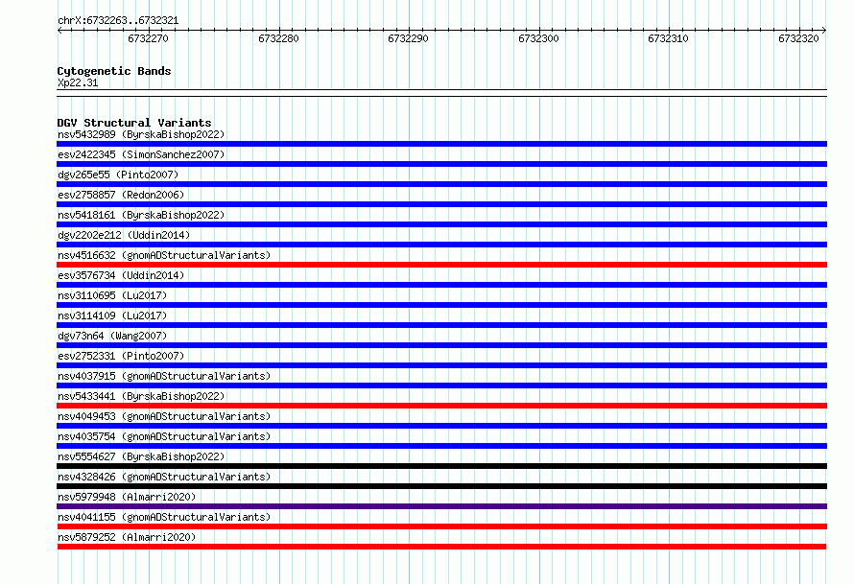Click the blue bar for nsv4037915

pyautogui.click(x=441, y=385)
